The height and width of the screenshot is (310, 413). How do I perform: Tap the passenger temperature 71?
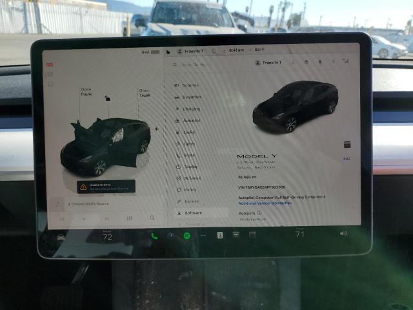(299, 234)
